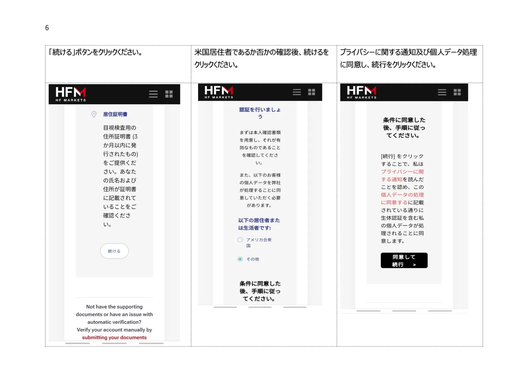
Task: Select the アメリカ合衆国 radio option
Action: click(x=240, y=240)
